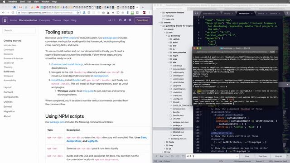Screen dimensions: 290x163
Task: Click the Find button in Sublime
Action: pyautogui.click(x=247, y=156)
